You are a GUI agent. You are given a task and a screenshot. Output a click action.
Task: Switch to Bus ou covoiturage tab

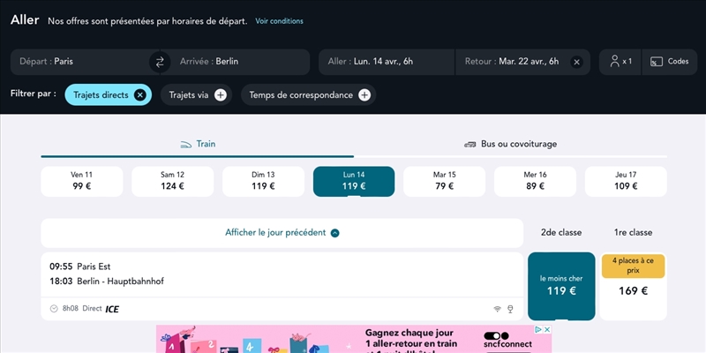[510, 144]
